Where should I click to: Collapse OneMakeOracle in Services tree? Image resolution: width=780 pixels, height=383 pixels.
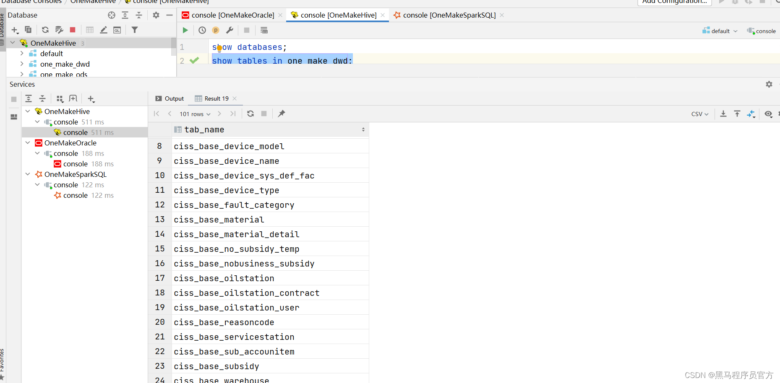28,142
